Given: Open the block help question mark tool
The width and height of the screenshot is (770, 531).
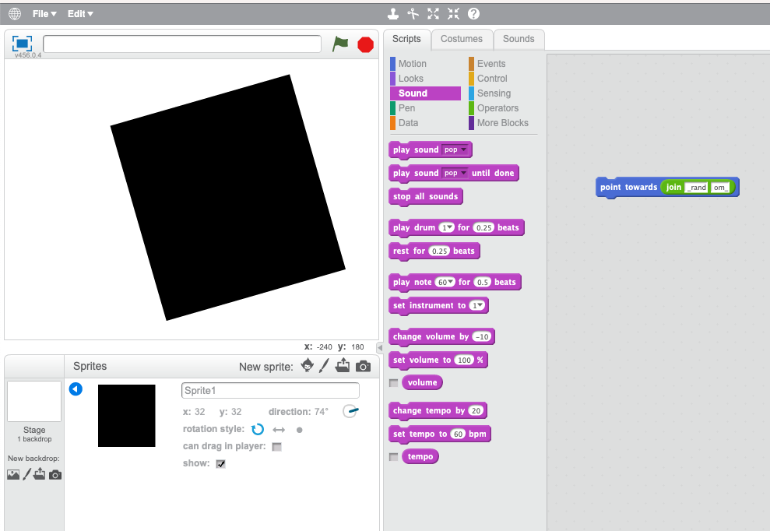Looking at the screenshot, I should pos(475,13).
